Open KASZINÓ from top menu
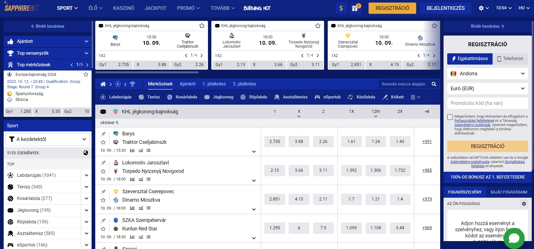 (124, 8)
